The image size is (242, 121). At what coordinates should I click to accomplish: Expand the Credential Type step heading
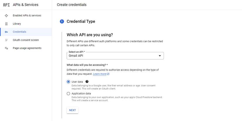81,21
